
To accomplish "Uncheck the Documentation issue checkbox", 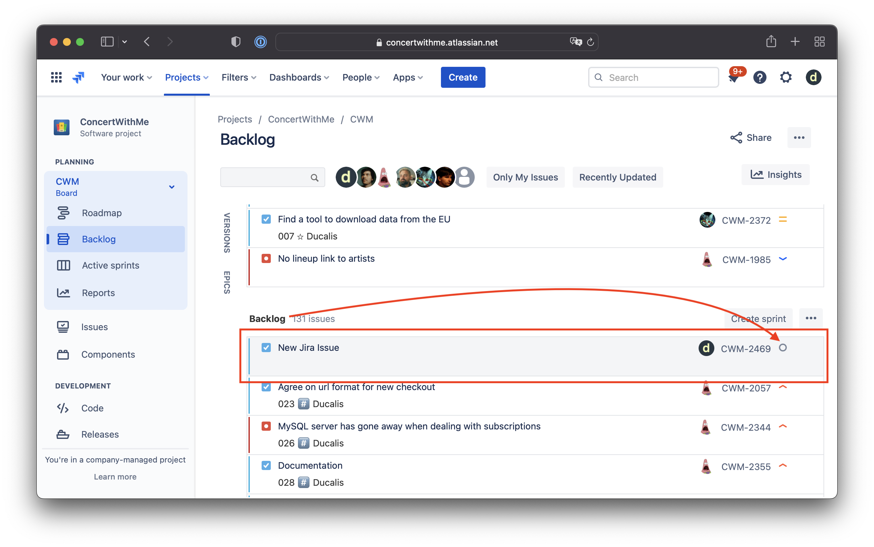I will pyautogui.click(x=267, y=465).
